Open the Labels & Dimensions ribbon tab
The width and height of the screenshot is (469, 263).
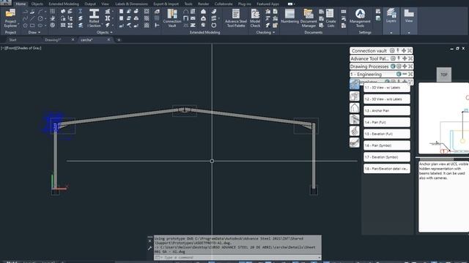(x=132, y=4)
